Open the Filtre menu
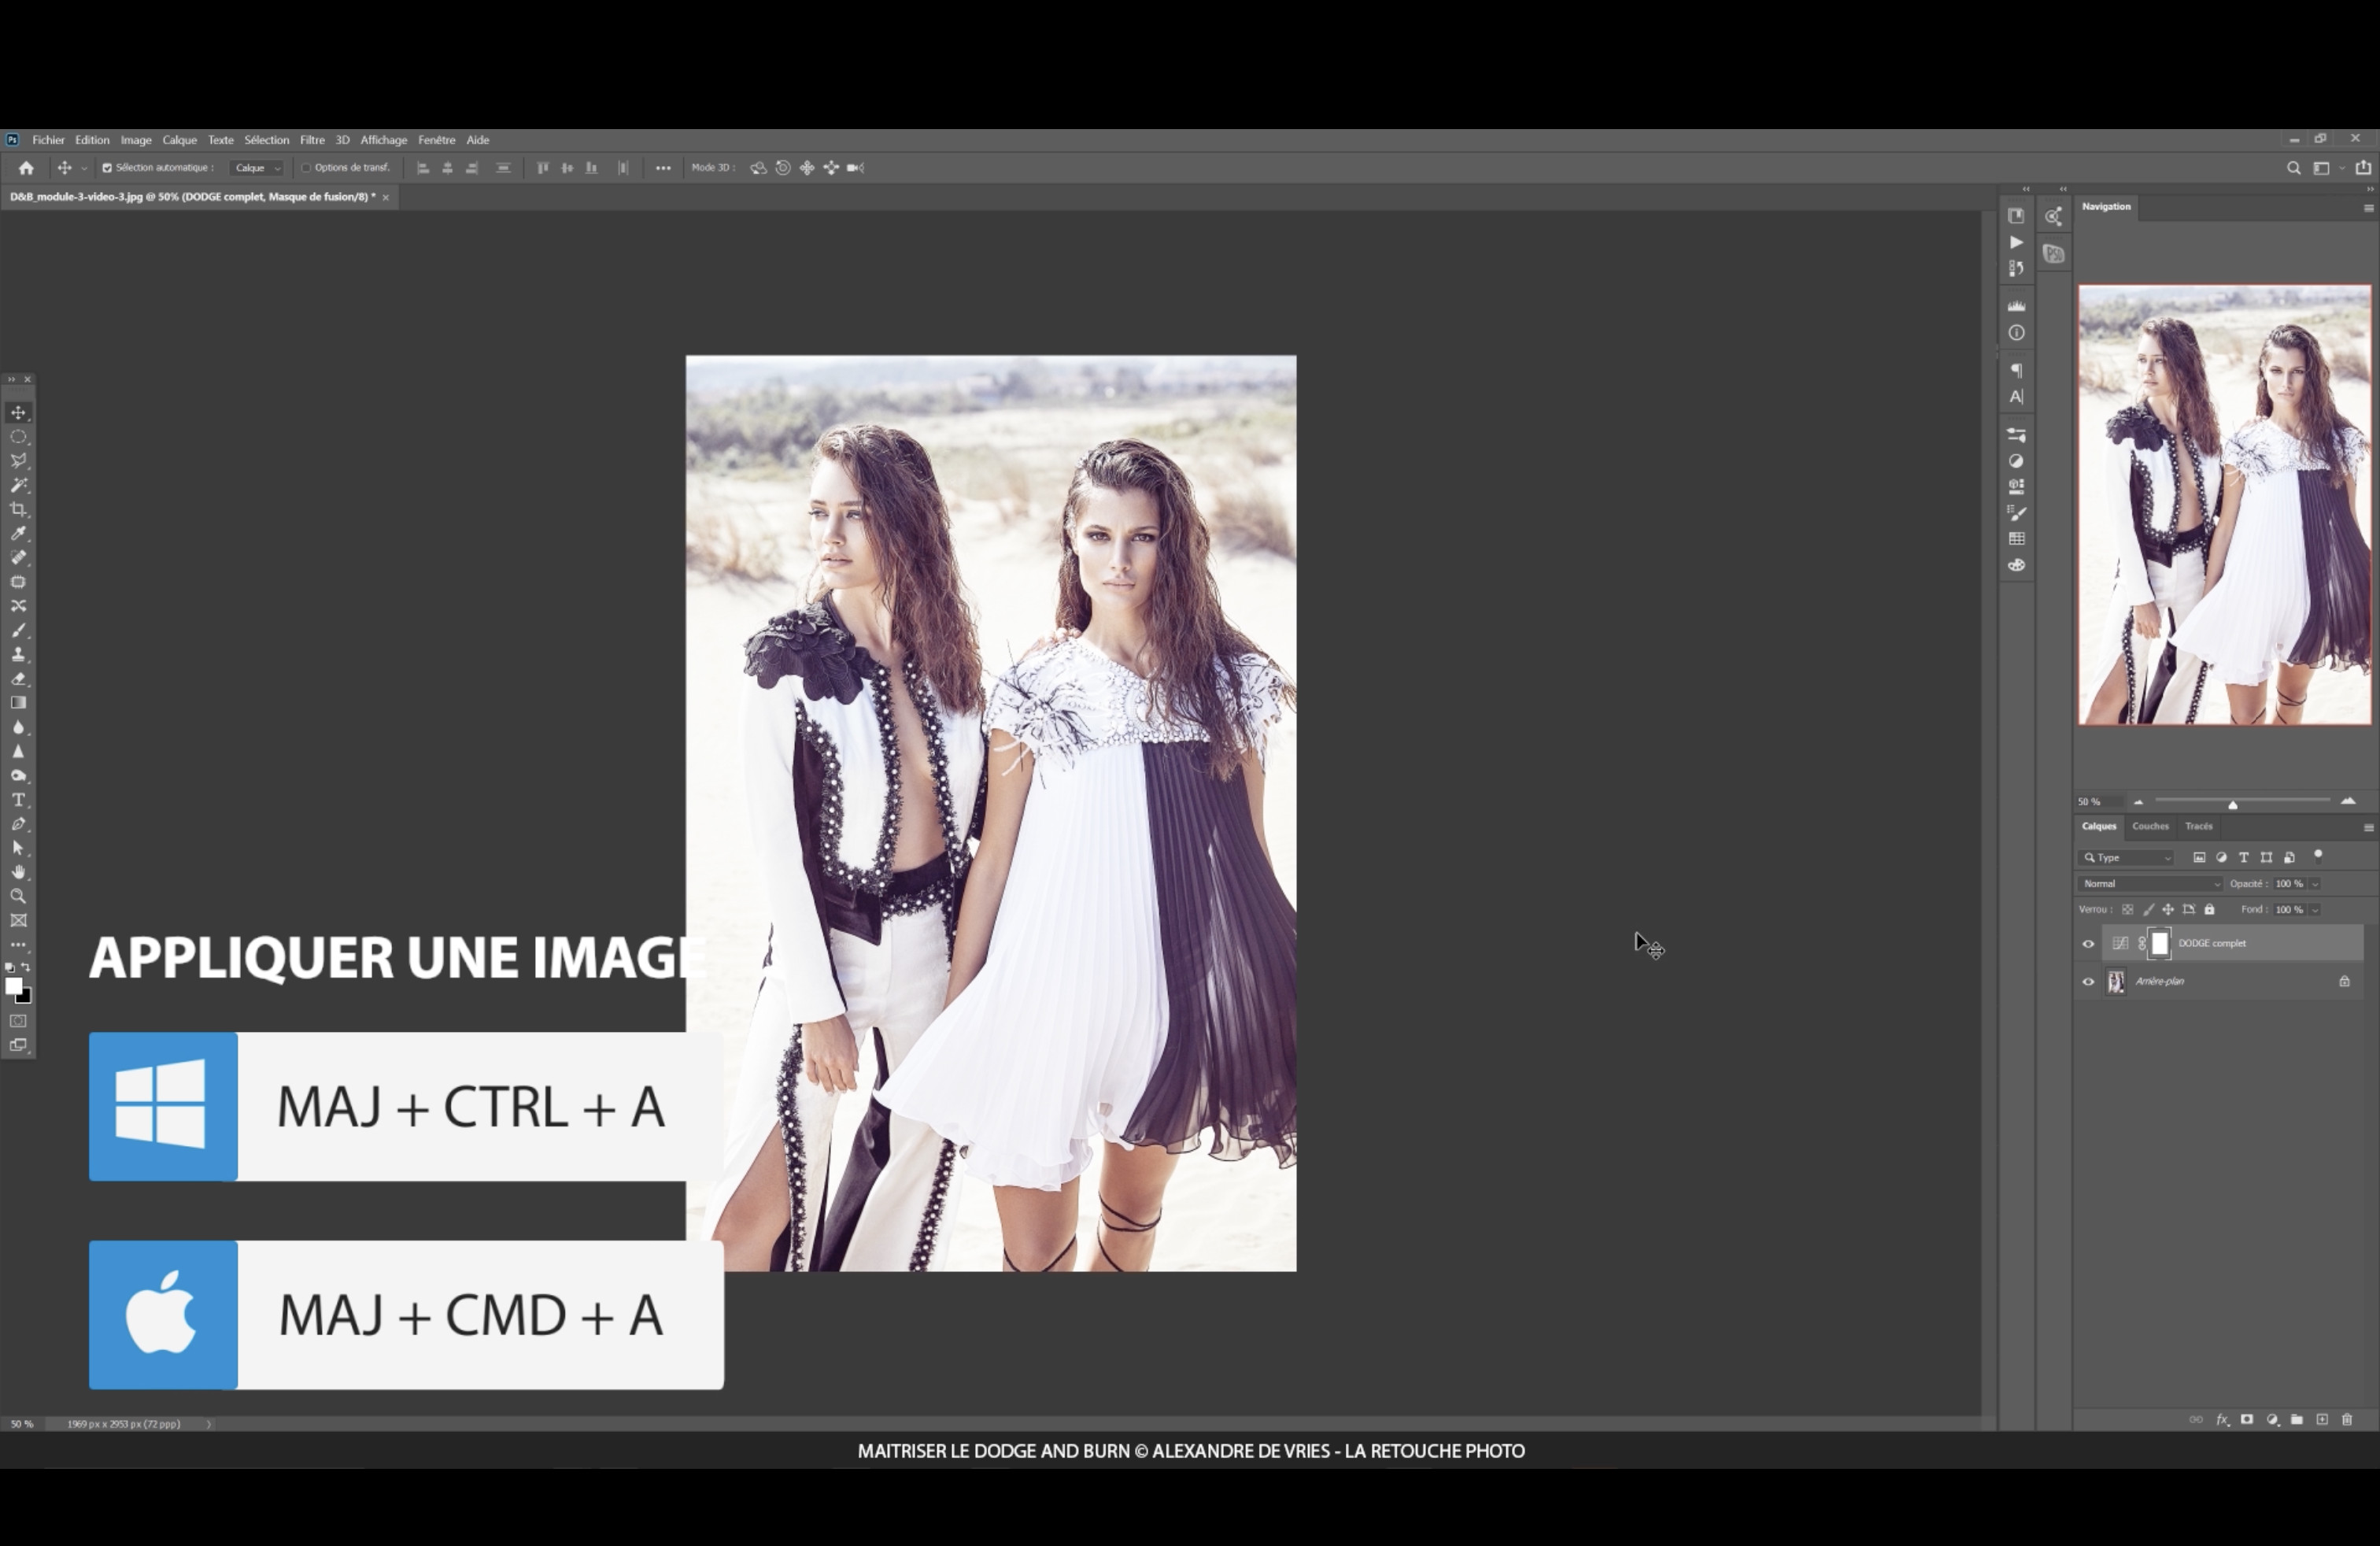This screenshot has width=2380, height=1546. [312, 140]
